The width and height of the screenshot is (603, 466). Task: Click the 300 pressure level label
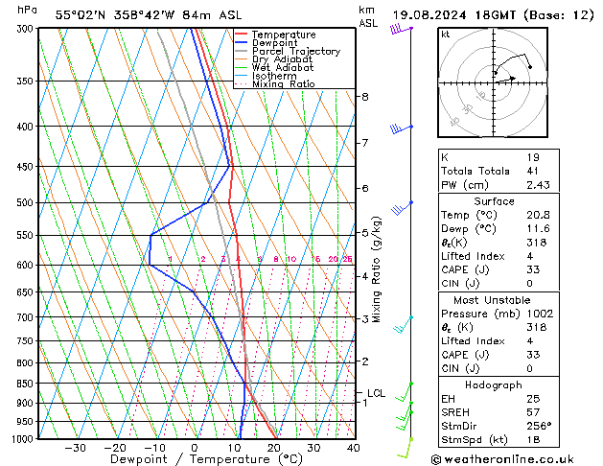tap(27, 29)
